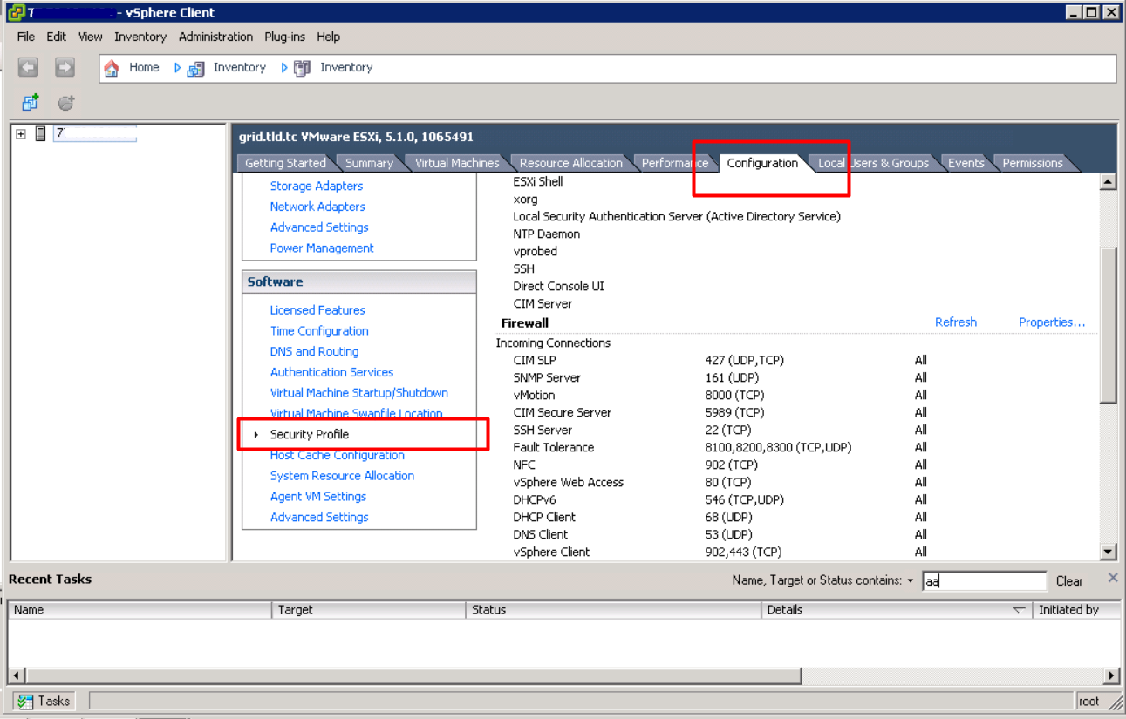Open the Storage Adapters link
The width and height of the screenshot is (1126, 719).
click(317, 186)
